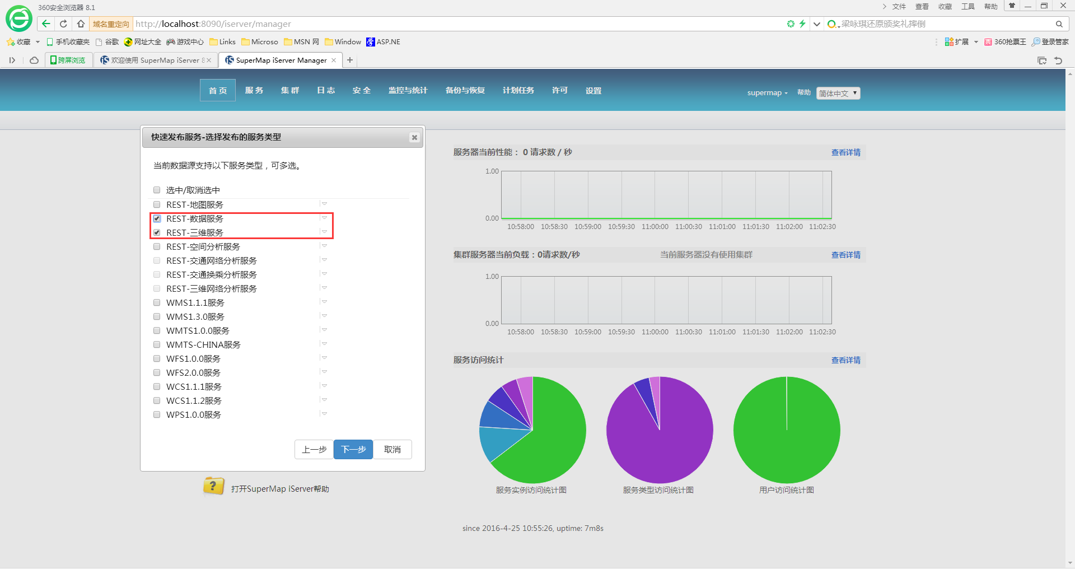1075x569 pixels.
Task: Expand the REST-地图服务 row arrow
Action: [x=324, y=203]
